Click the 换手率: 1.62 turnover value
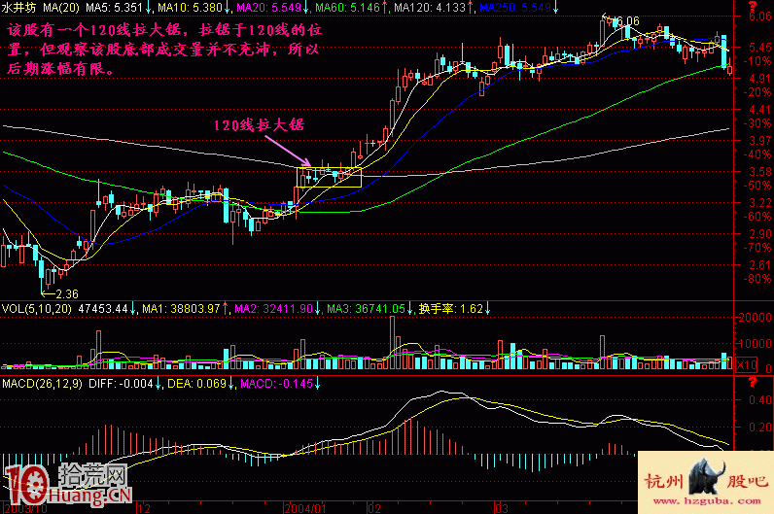The height and width of the screenshot is (514, 774). (x=450, y=309)
